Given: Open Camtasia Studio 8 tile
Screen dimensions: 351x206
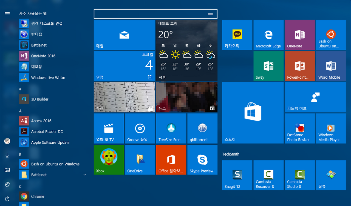Looking at the screenshot, I should pyautogui.click(x=300, y=175).
